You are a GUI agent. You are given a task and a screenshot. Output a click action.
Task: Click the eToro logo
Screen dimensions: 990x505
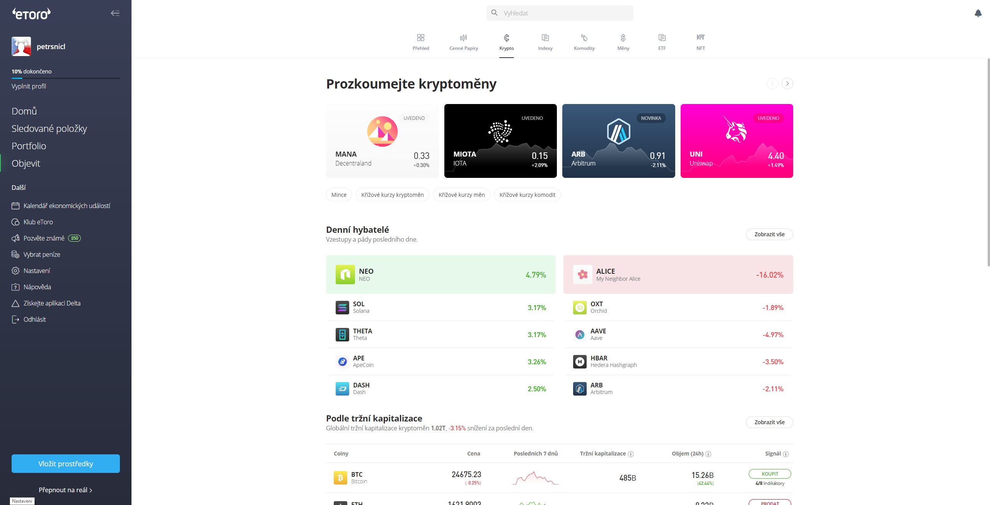coord(31,14)
